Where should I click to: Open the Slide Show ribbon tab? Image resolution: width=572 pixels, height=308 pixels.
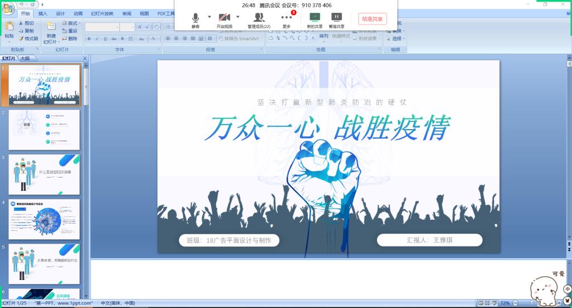(x=102, y=13)
